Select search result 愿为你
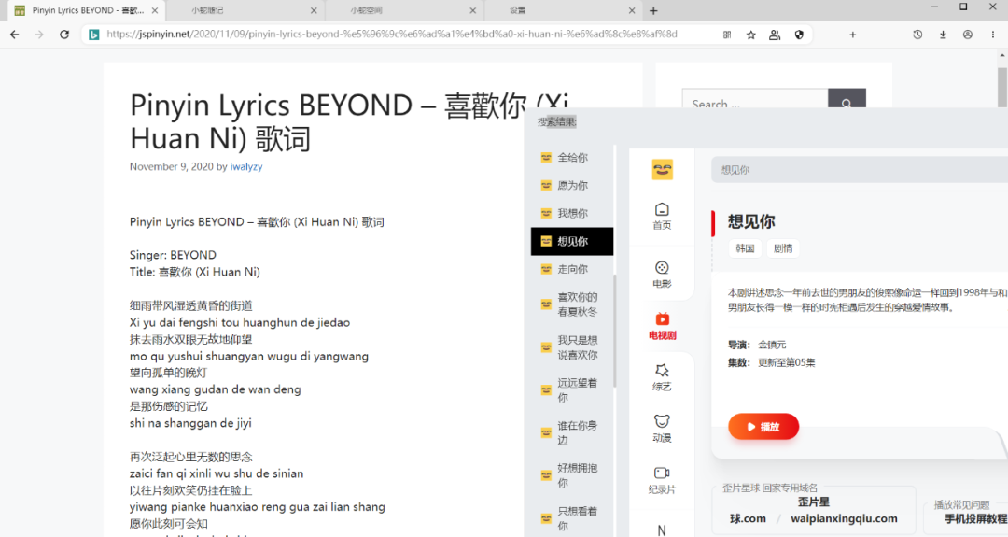Viewport: 1008px width, 537px height. click(x=572, y=185)
